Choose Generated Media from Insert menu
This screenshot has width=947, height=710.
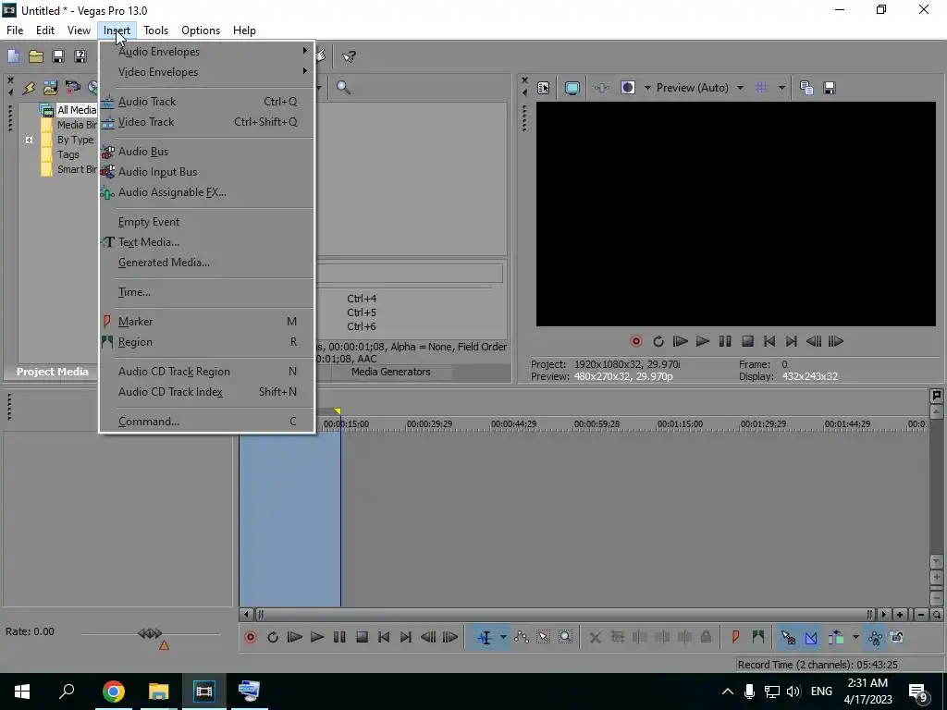[x=207, y=263]
